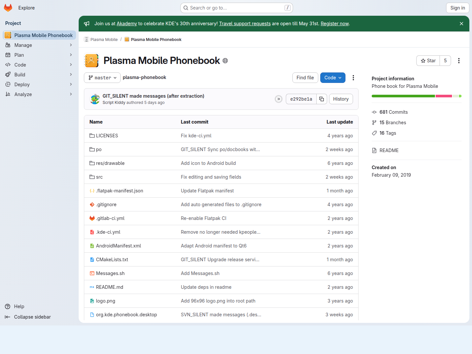Expand the Manage sidebar section

39,45
